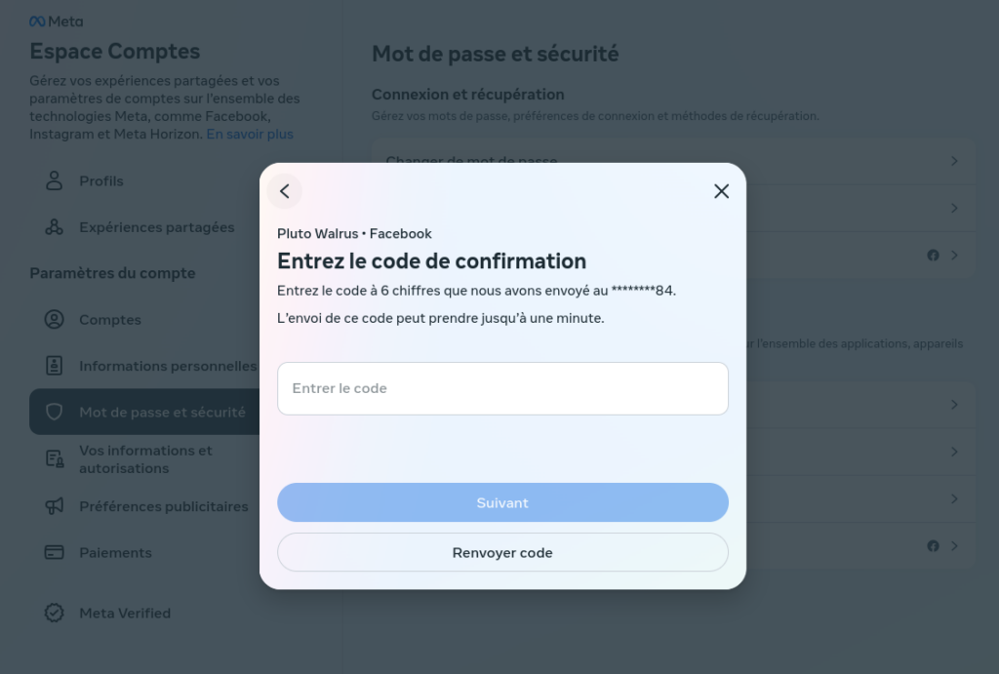999x674 pixels.
Task: Click the chevron beside the lower Facebook icon
Action: point(954,546)
